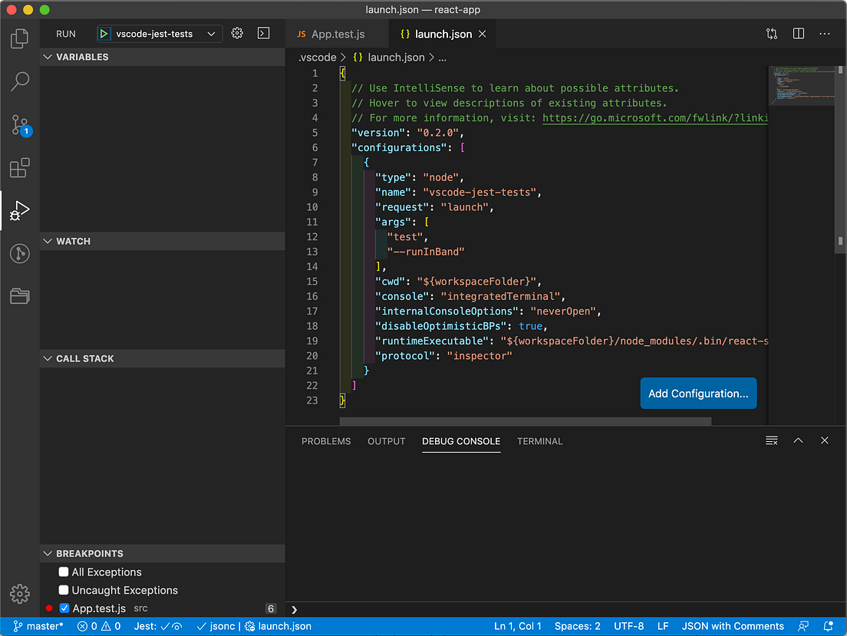The width and height of the screenshot is (847, 636).
Task: Open the Run and Debug view
Action: coord(19,211)
